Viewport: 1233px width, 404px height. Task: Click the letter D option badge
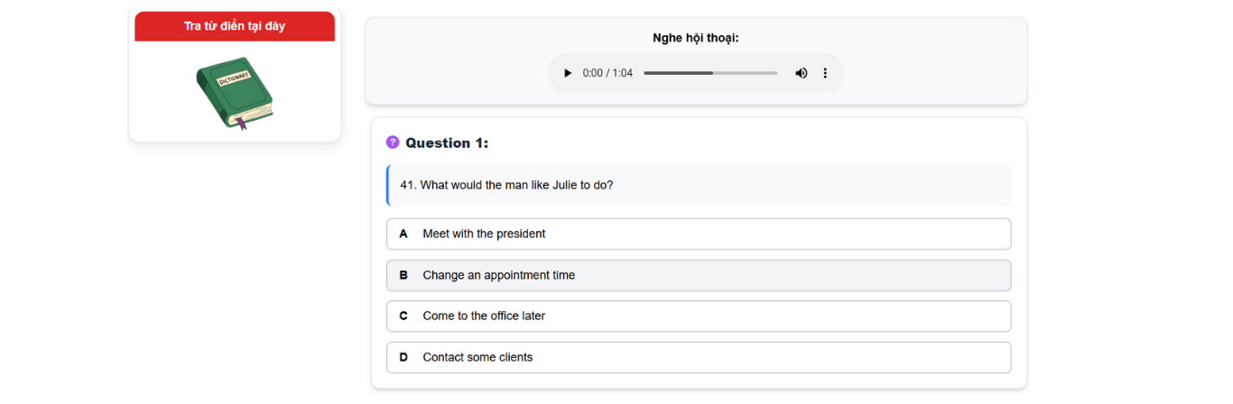pos(403,357)
